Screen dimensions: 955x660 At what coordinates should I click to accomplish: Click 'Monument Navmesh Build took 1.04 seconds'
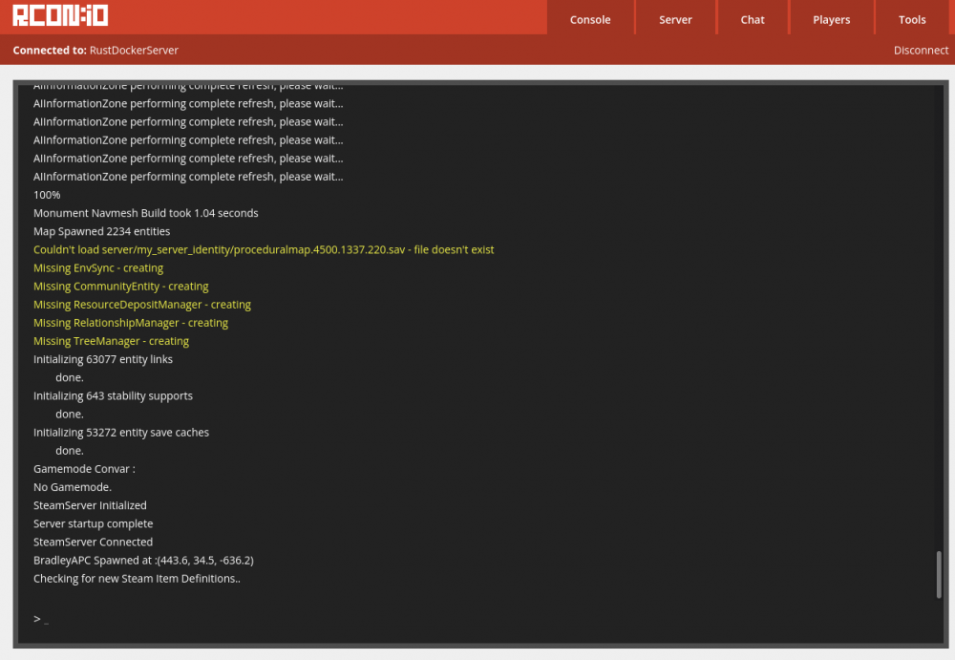(145, 213)
